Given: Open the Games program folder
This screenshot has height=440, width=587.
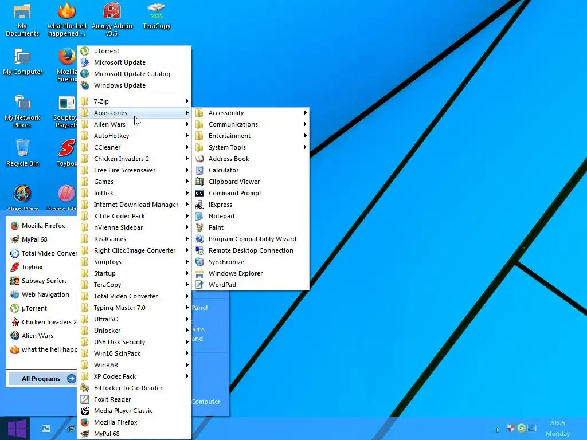Looking at the screenshot, I should pyautogui.click(x=134, y=182).
